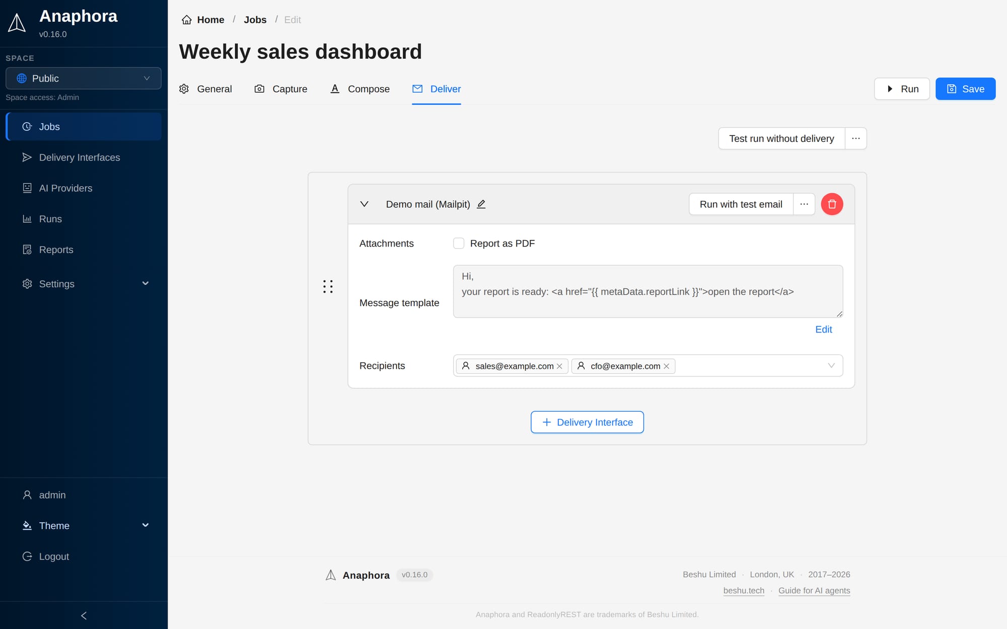Click the mail icon on Deliver tab

pos(417,89)
